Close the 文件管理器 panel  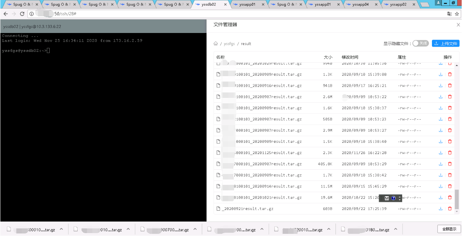coord(458,25)
